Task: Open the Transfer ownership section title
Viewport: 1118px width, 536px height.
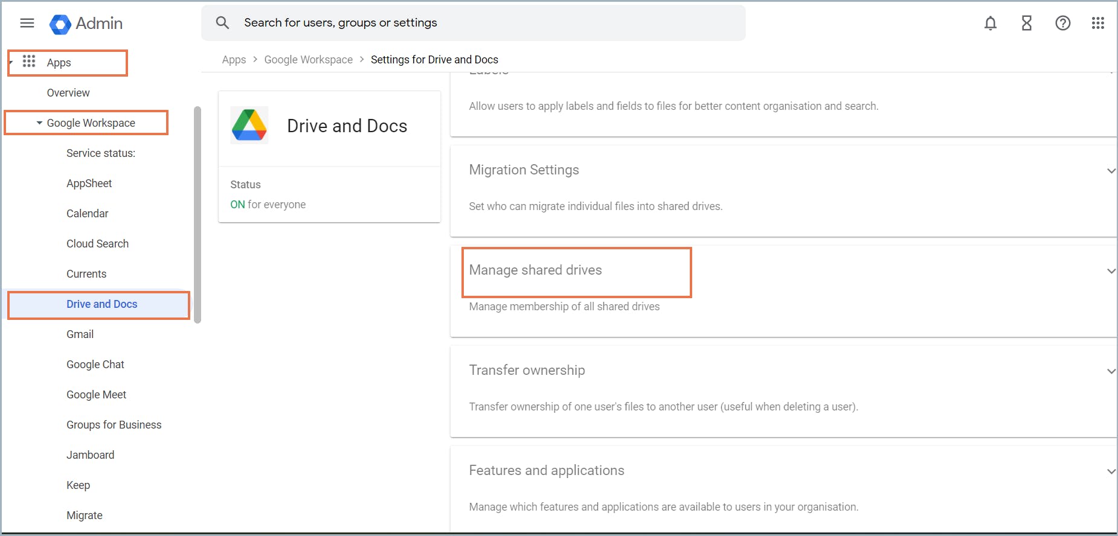Action: click(527, 370)
